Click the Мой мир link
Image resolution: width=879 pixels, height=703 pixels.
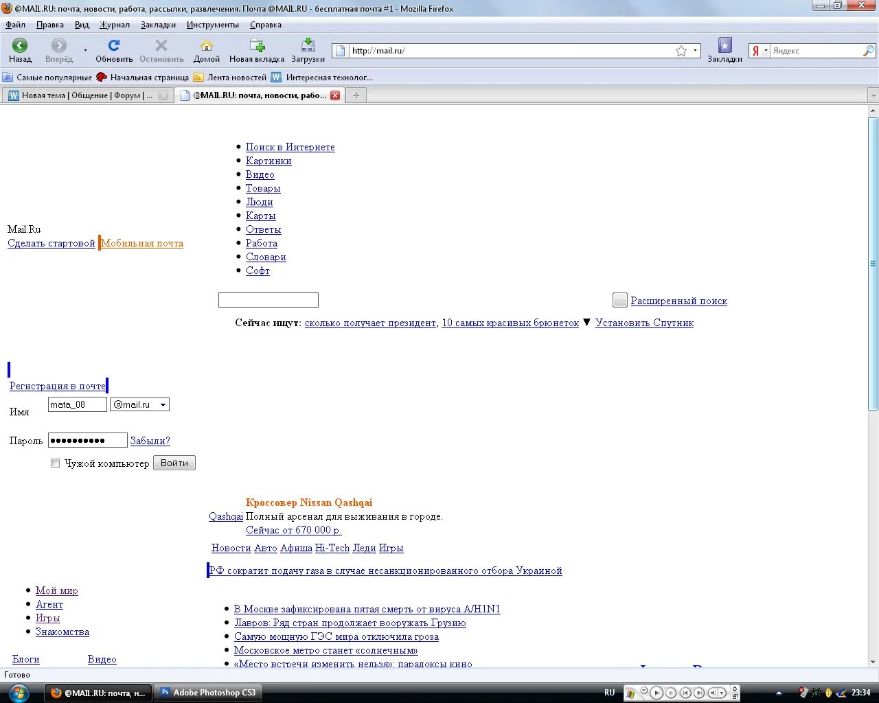[x=57, y=590]
